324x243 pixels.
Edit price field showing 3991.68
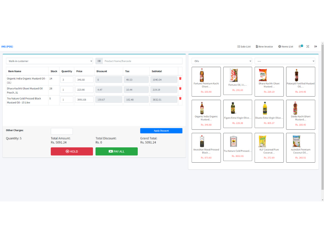pyautogui.click(x=84, y=99)
